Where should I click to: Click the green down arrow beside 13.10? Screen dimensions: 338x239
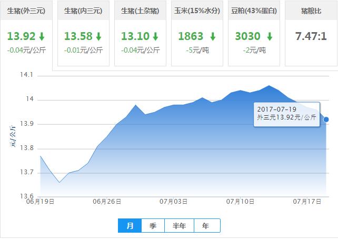(156, 37)
